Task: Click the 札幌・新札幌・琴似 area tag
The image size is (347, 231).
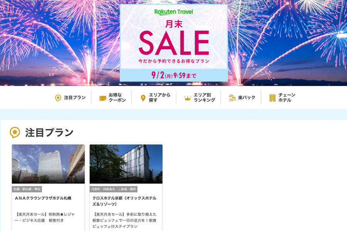Action: pyautogui.click(x=27, y=189)
